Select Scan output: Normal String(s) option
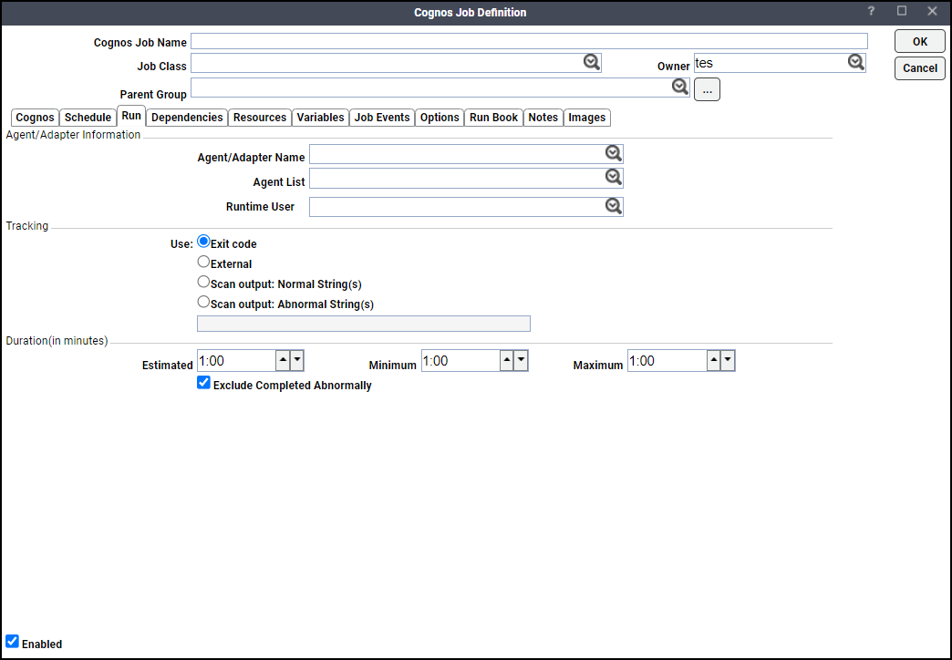The image size is (952, 660). (x=204, y=282)
